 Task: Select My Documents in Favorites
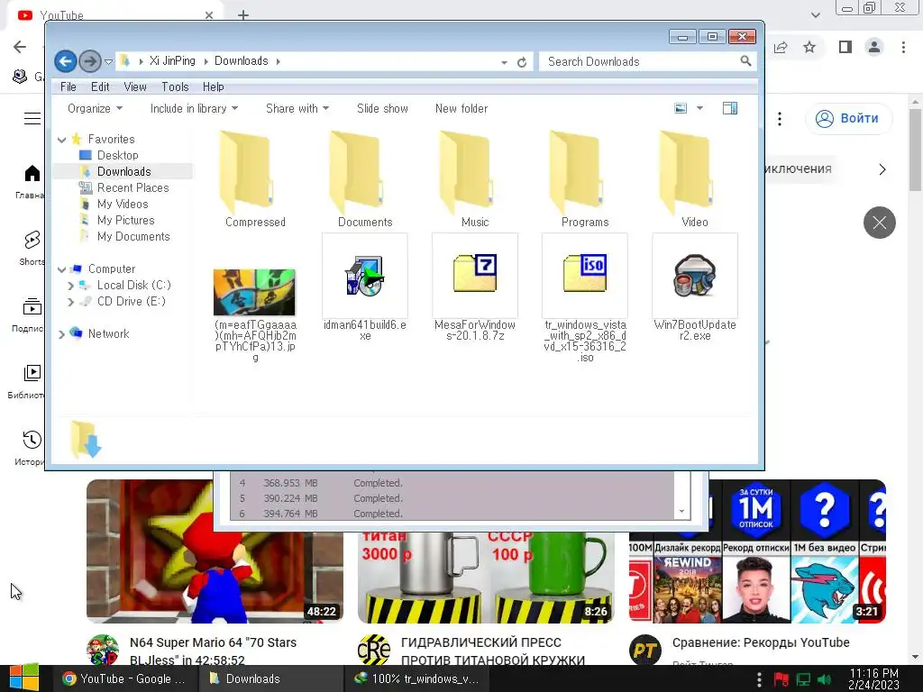point(133,237)
